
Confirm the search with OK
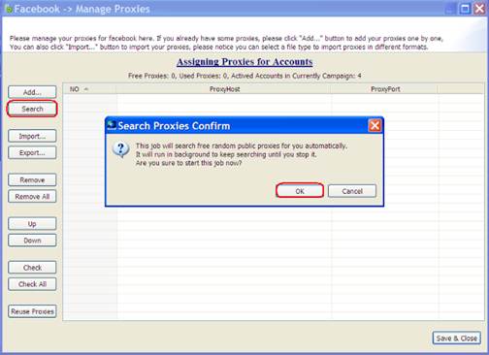300,191
